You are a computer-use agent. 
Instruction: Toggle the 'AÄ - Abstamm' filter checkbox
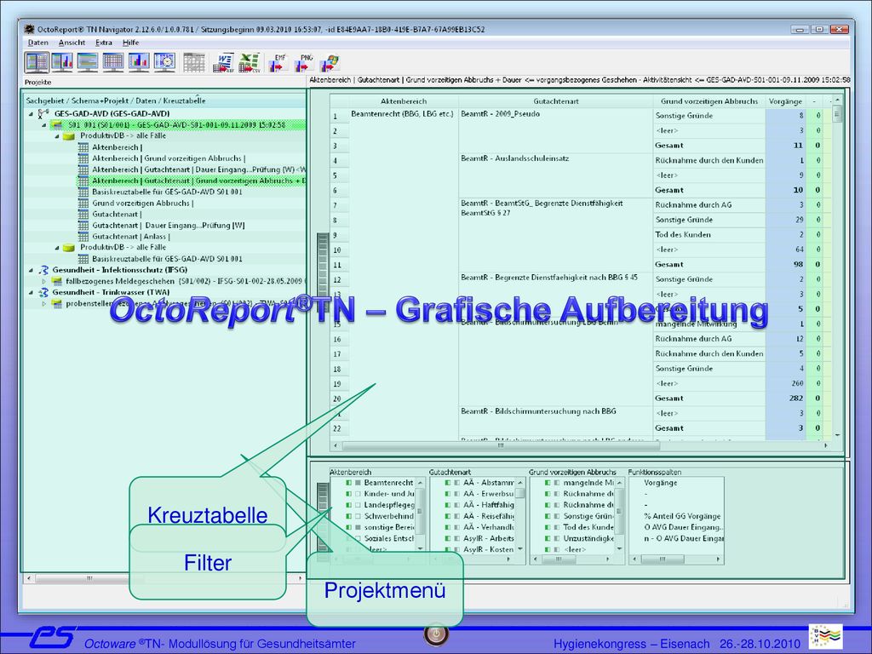pyautogui.click(x=457, y=483)
